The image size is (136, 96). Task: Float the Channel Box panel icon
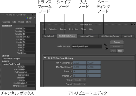[x=32, y=15]
